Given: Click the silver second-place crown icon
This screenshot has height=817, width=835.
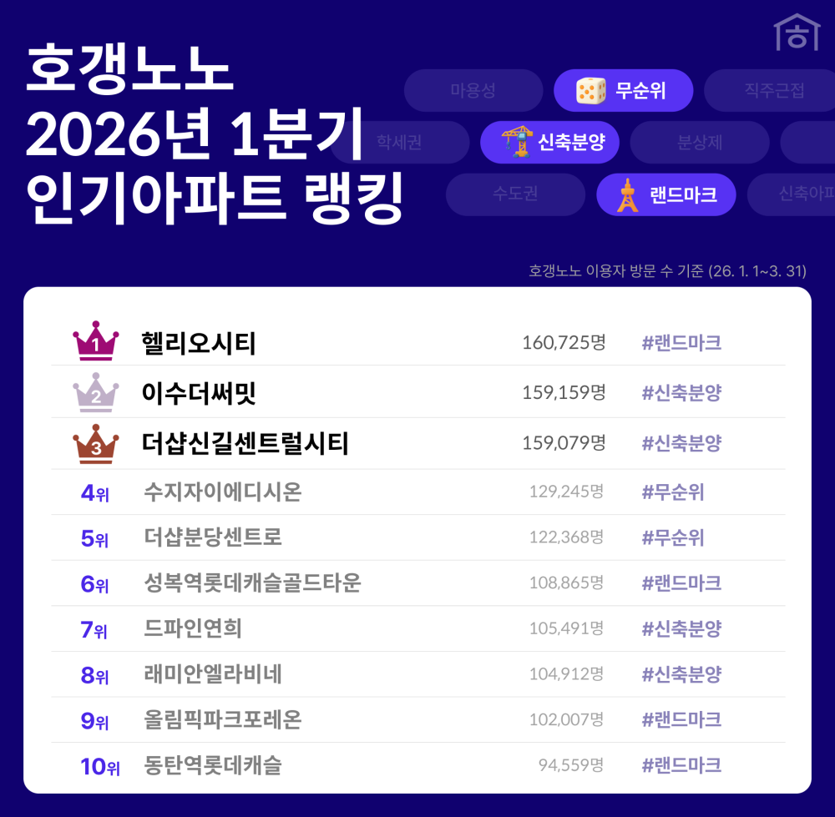Looking at the screenshot, I should coord(96,392).
